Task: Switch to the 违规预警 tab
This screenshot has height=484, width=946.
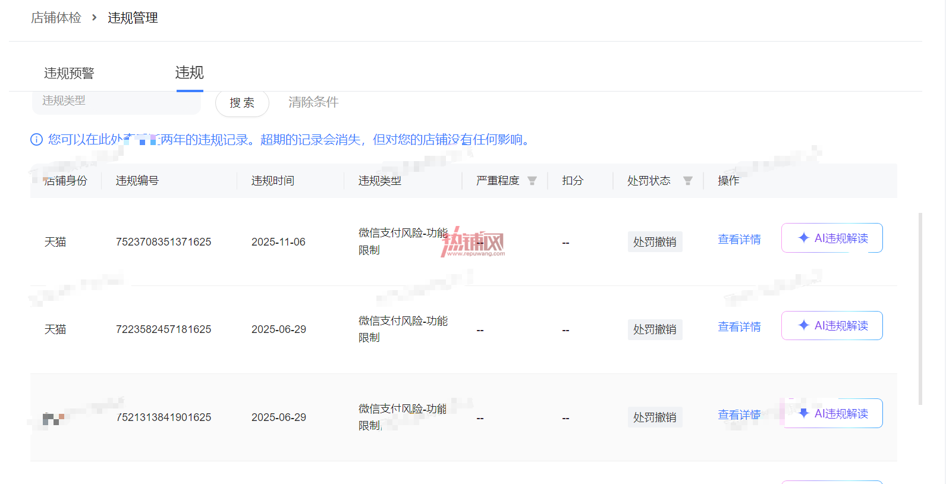Action: tap(69, 73)
